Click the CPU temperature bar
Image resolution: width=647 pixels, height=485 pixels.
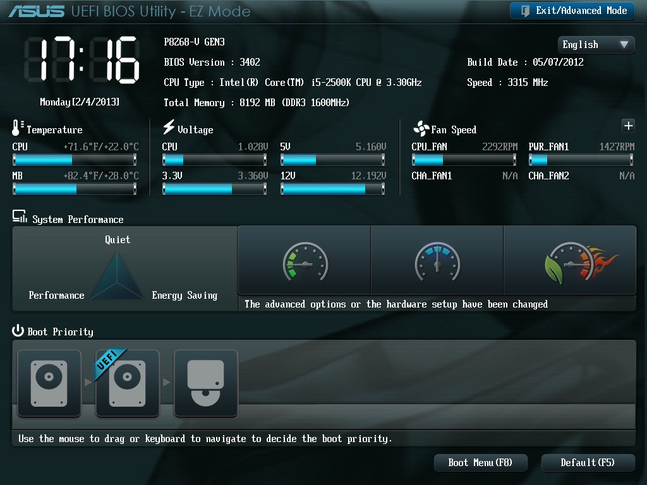tap(75, 160)
